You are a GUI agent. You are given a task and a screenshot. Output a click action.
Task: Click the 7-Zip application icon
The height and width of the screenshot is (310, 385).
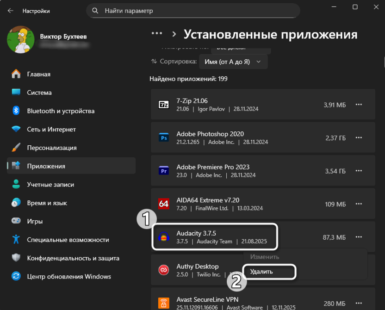click(163, 104)
